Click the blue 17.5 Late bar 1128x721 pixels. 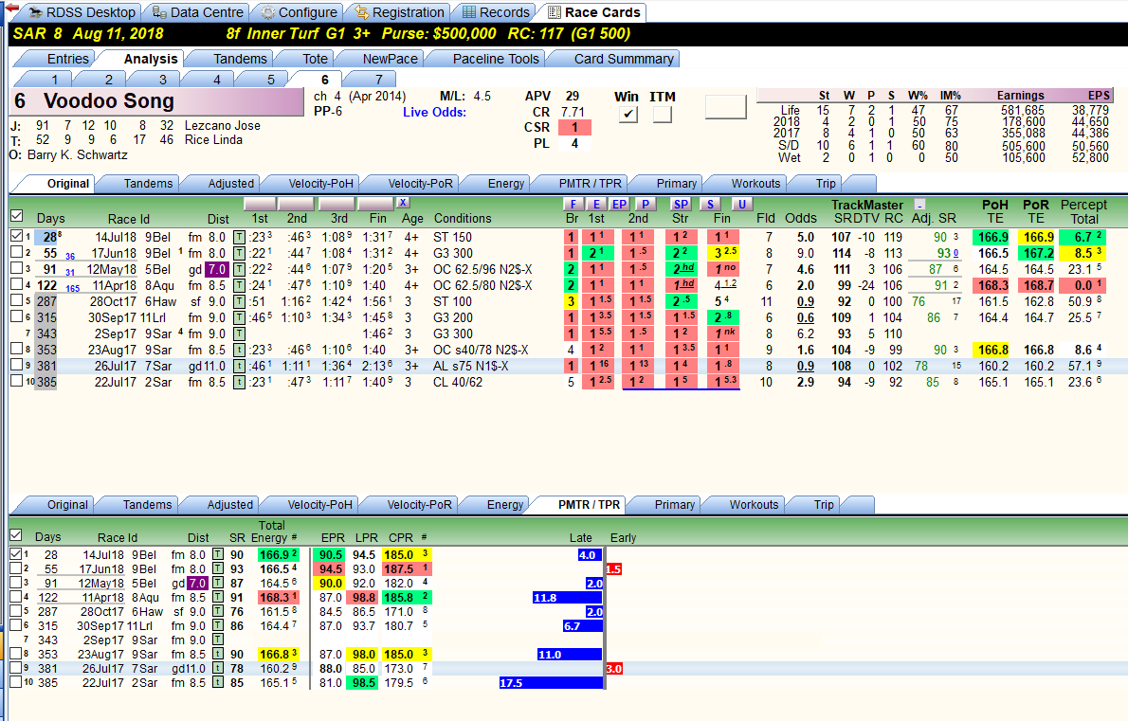551,683
